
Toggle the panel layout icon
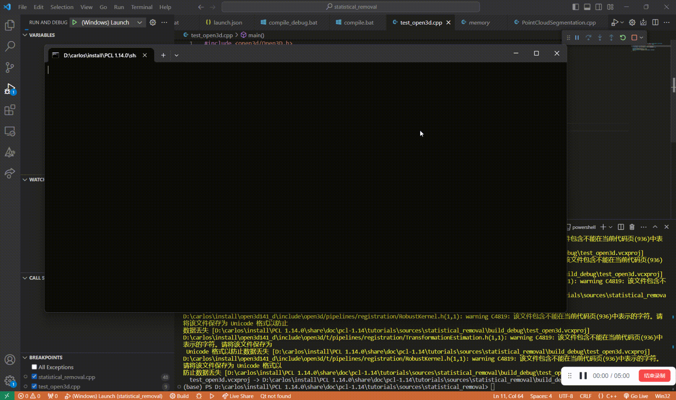(587, 7)
